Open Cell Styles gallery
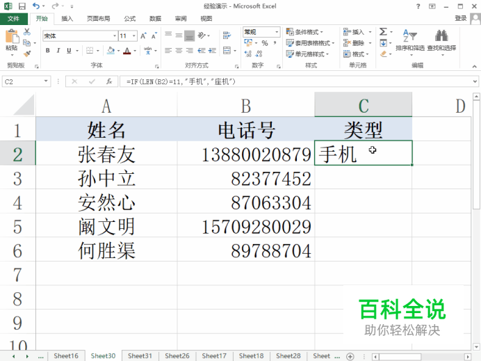This screenshot has width=481, height=361. click(x=307, y=54)
